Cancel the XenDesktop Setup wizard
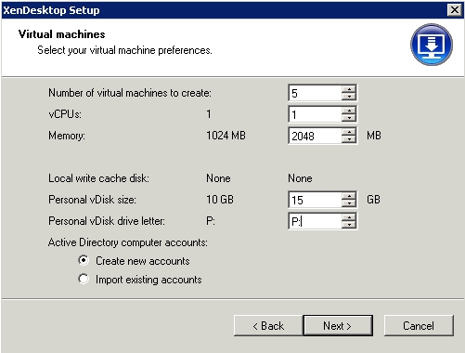 point(419,325)
